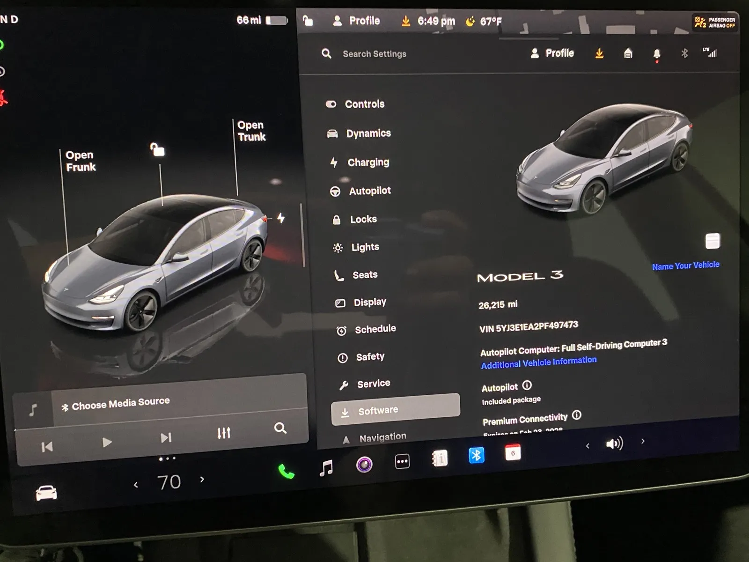Click the Name Your Vehicle link
This screenshot has height=562, width=749.
[x=685, y=266]
